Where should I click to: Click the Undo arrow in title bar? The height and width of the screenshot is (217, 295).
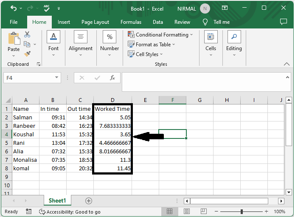pyautogui.click(x=14, y=8)
